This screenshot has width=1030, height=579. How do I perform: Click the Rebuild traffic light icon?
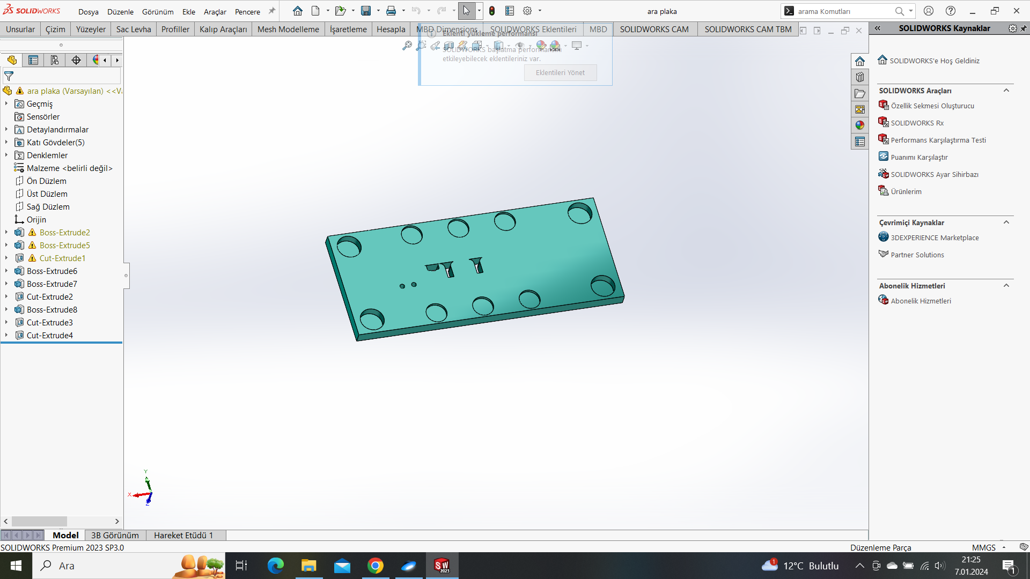pyautogui.click(x=492, y=11)
